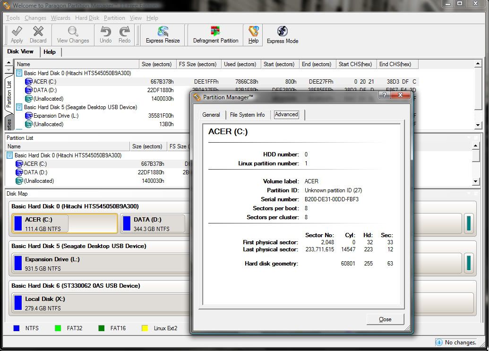Image resolution: width=489 pixels, height=351 pixels.
Task: Click the Name column header in lower Partition List
Action: tap(67, 146)
